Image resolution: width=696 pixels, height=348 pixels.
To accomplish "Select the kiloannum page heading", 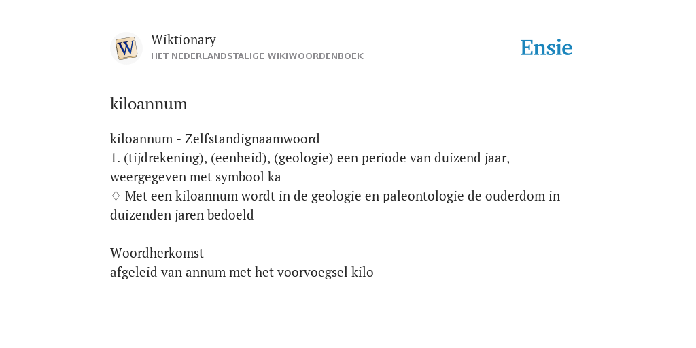I will [149, 104].
